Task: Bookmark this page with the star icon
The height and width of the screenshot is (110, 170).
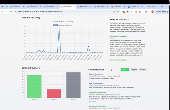Action: [118, 12]
